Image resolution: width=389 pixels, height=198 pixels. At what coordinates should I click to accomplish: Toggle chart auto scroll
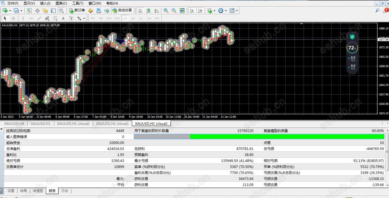[192, 11]
